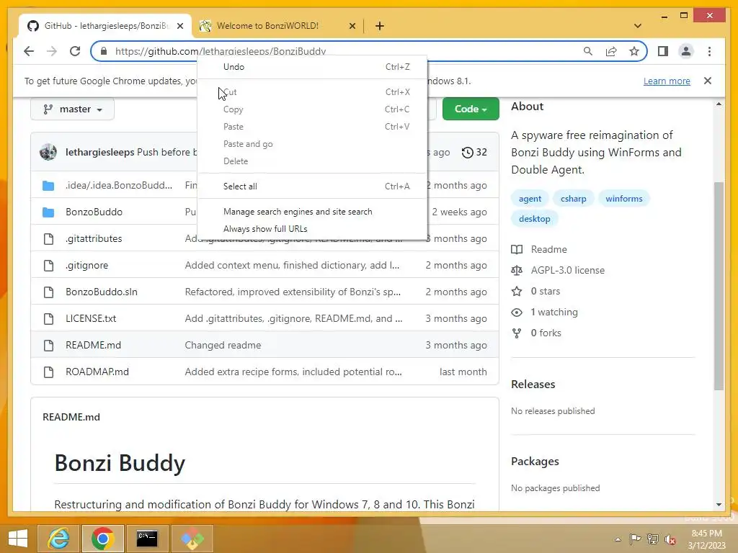Screen dimensions: 738x553
Task: Open the Command Prompt taskbar icon
Action: pos(147,539)
